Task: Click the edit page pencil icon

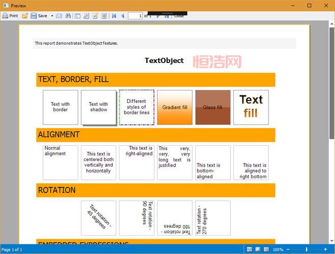Action: coord(95,16)
